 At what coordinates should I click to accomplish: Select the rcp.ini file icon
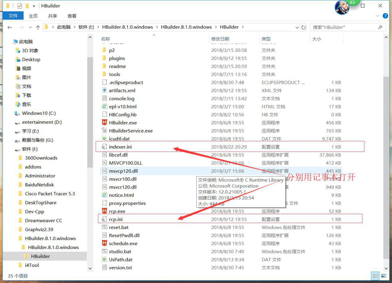click(x=104, y=219)
